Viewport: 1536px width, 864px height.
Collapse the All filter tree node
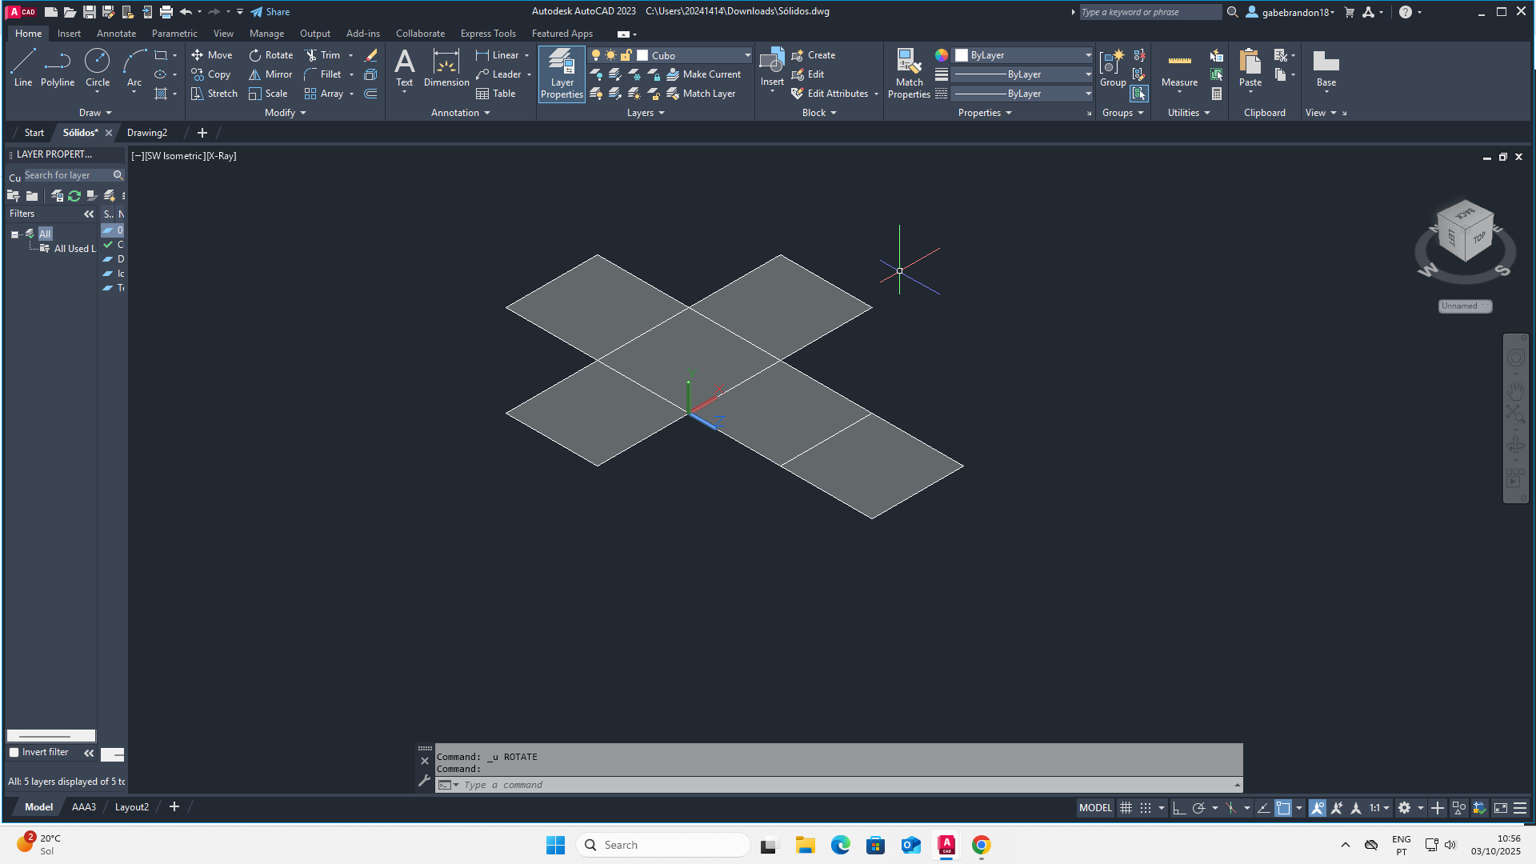[x=16, y=234]
